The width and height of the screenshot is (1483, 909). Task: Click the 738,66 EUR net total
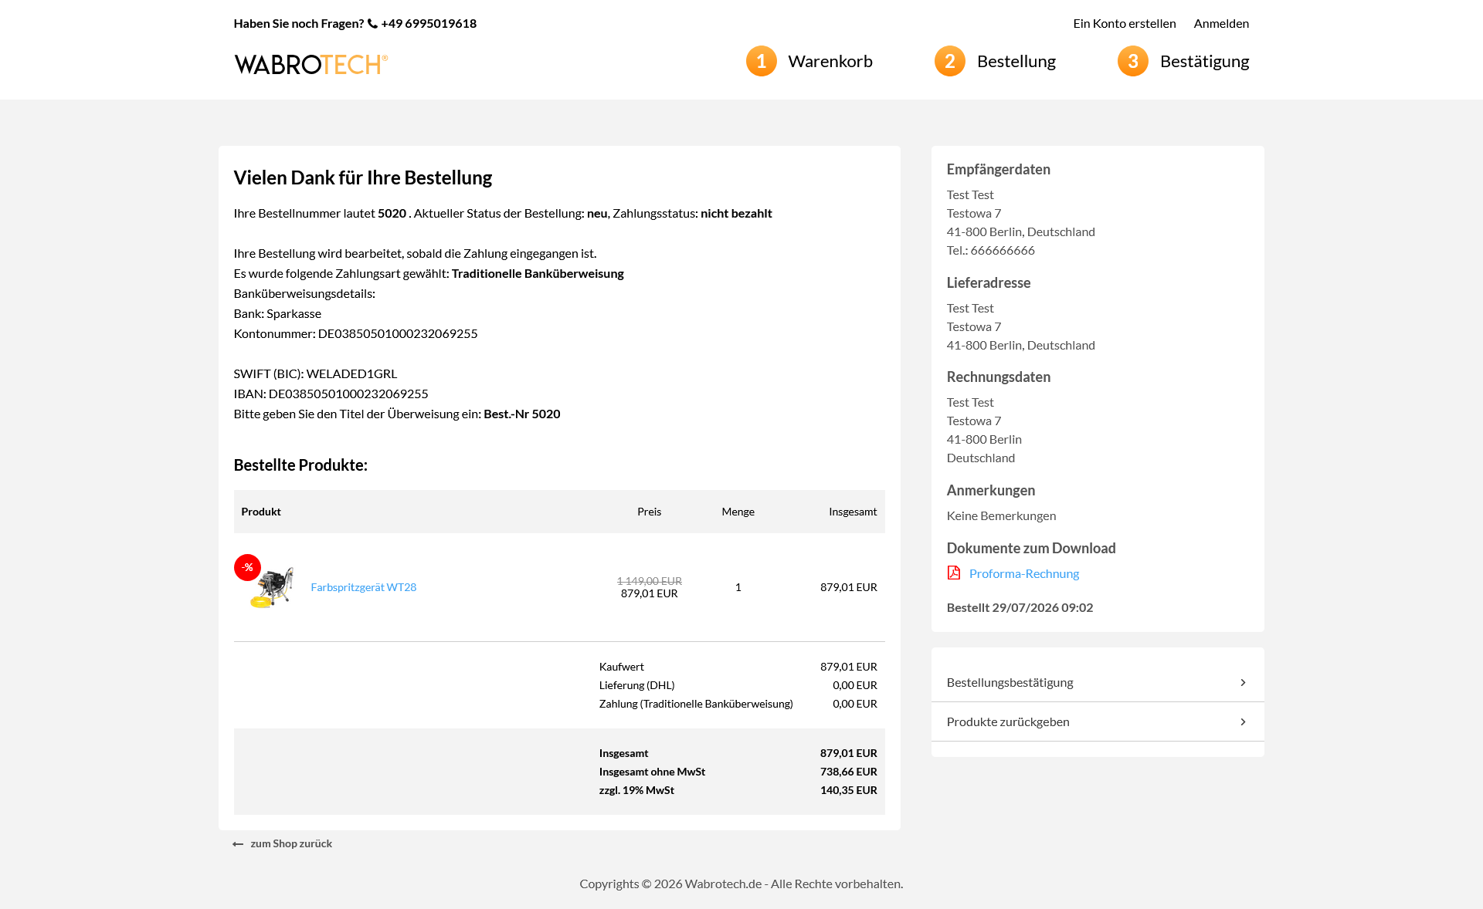(x=848, y=772)
